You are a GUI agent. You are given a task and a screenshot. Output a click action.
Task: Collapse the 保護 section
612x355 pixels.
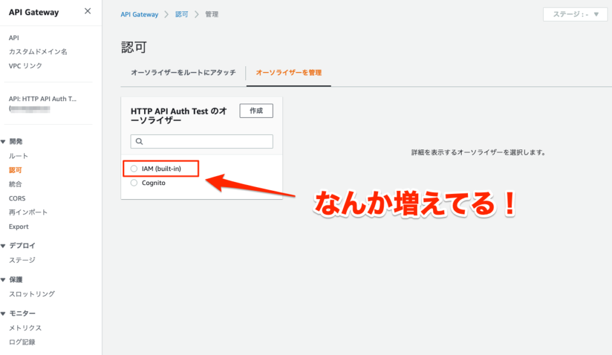[3, 279]
